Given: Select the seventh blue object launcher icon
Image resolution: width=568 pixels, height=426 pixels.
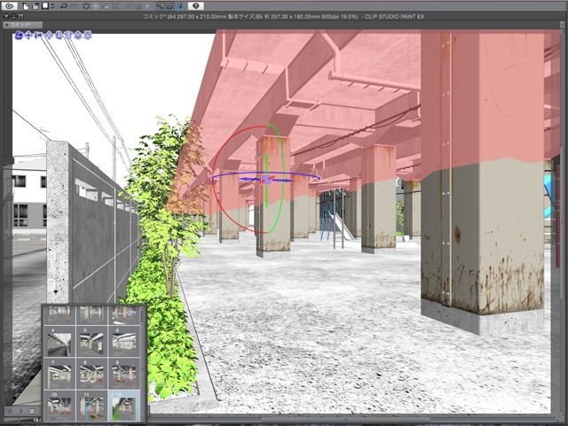Looking at the screenshot, I should [x=78, y=35].
